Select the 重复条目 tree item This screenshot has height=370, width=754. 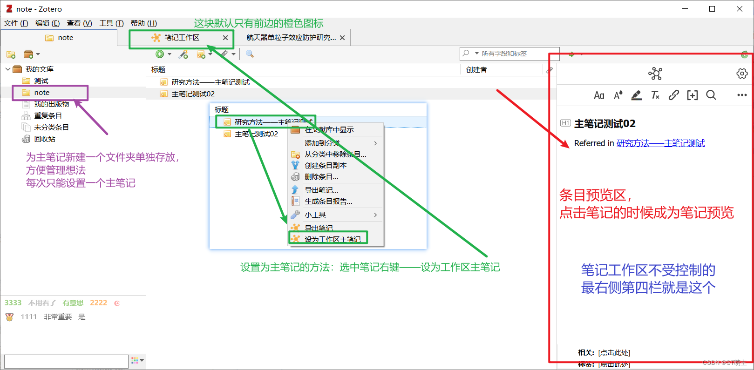click(x=48, y=116)
